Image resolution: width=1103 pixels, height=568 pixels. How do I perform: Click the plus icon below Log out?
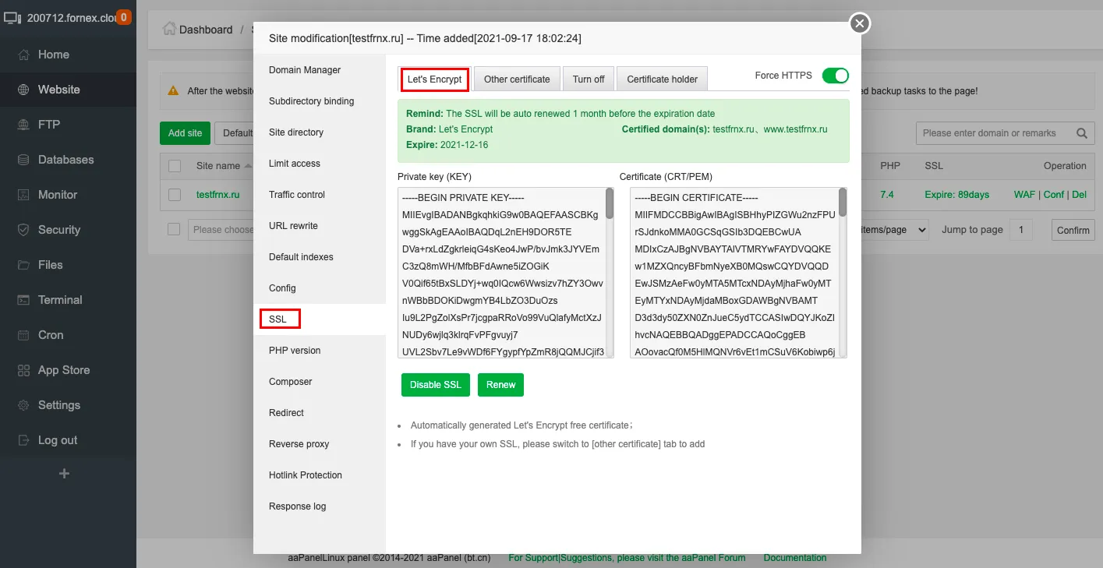pos(65,474)
